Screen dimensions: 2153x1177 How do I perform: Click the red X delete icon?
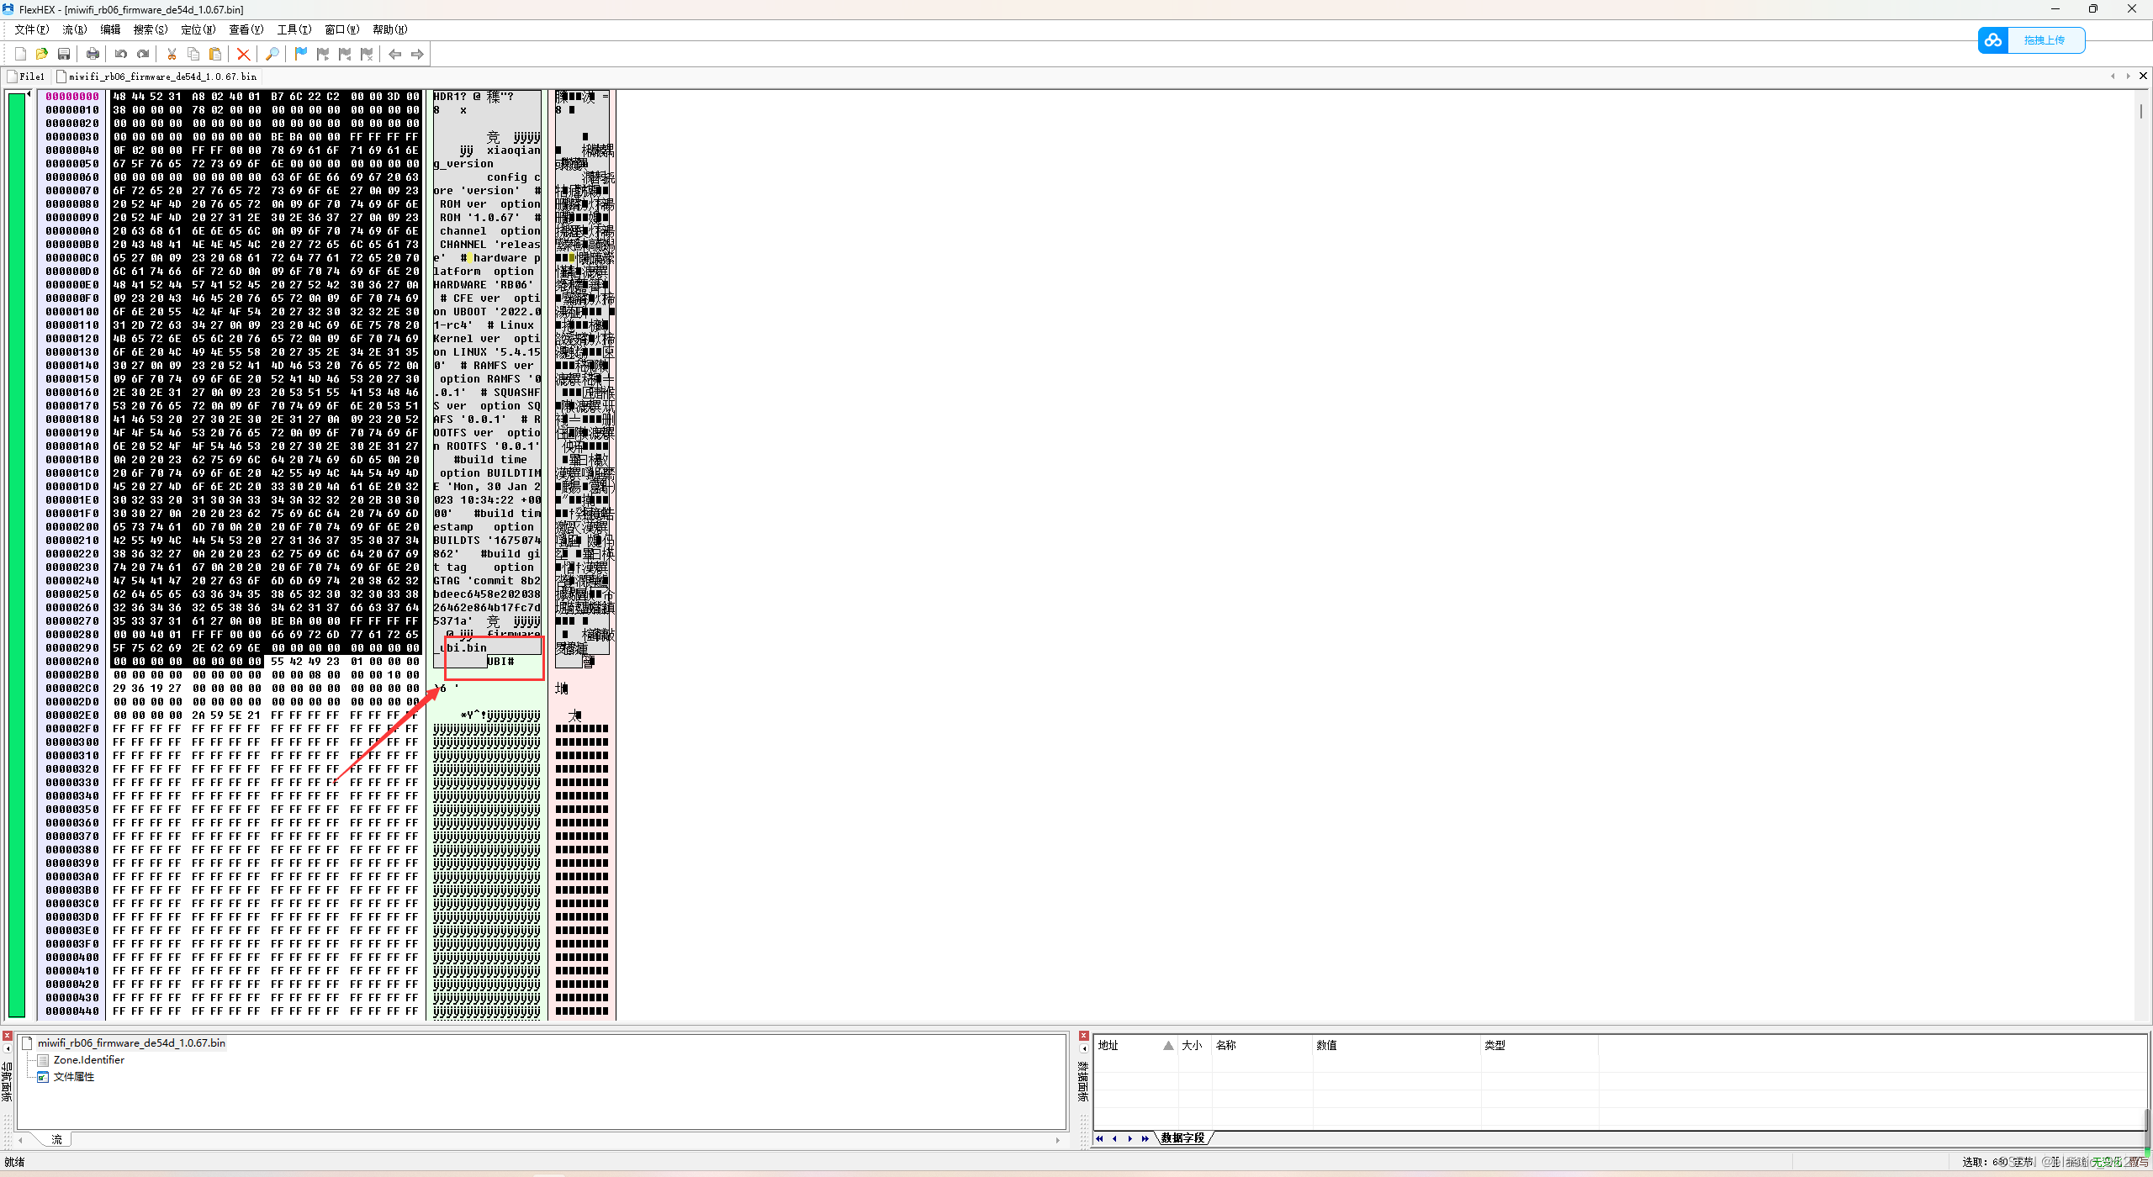click(243, 54)
